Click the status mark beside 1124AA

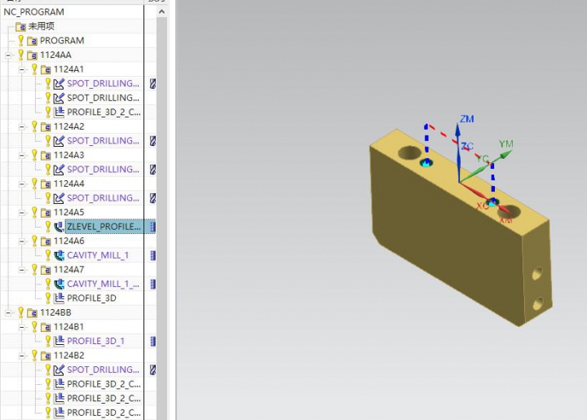pyautogui.click(x=21, y=55)
